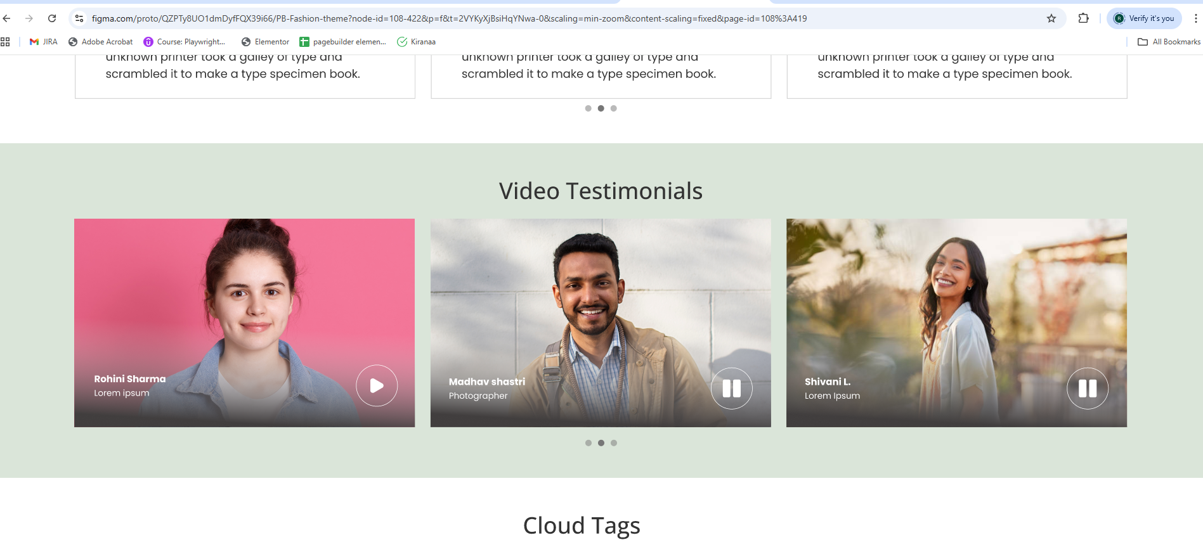Click the Shivani L. name label
This screenshot has width=1203, height=554.
(828, 382)
